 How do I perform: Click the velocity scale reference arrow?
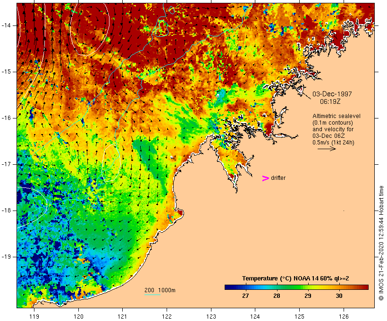(327, 149)
